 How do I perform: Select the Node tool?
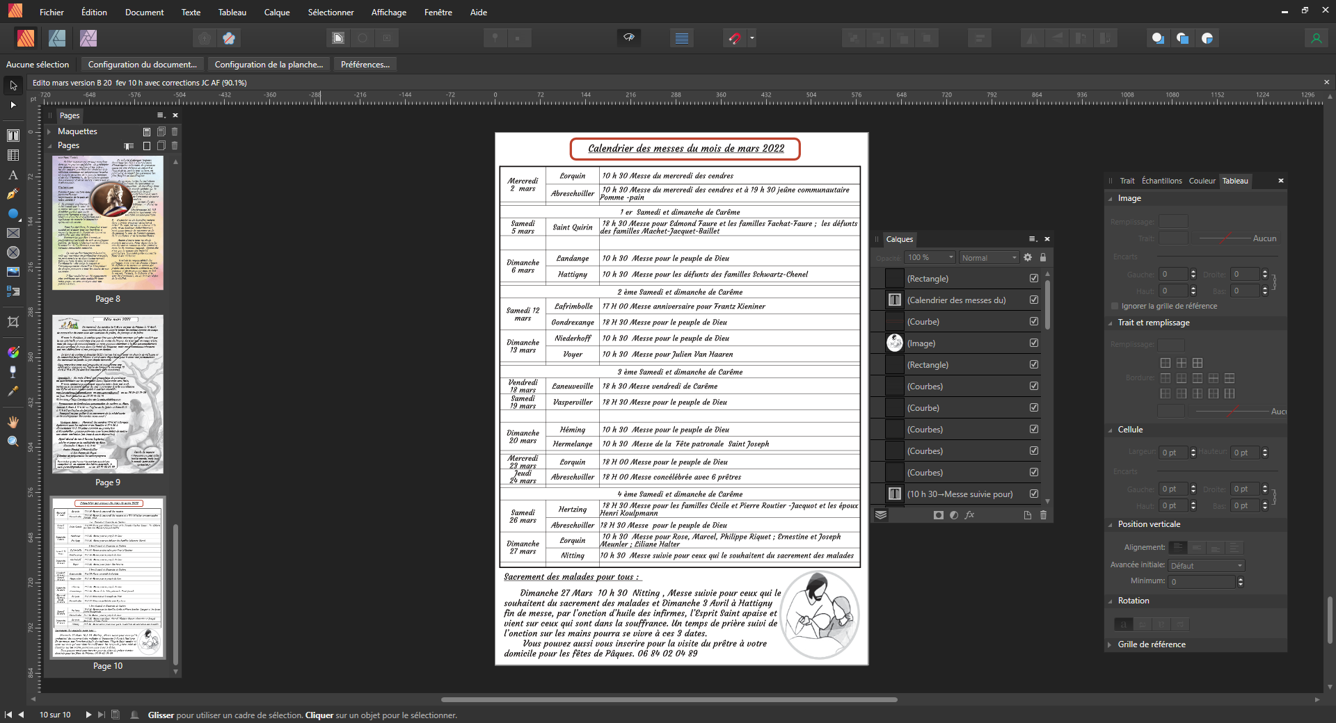(x=13, y=105)
